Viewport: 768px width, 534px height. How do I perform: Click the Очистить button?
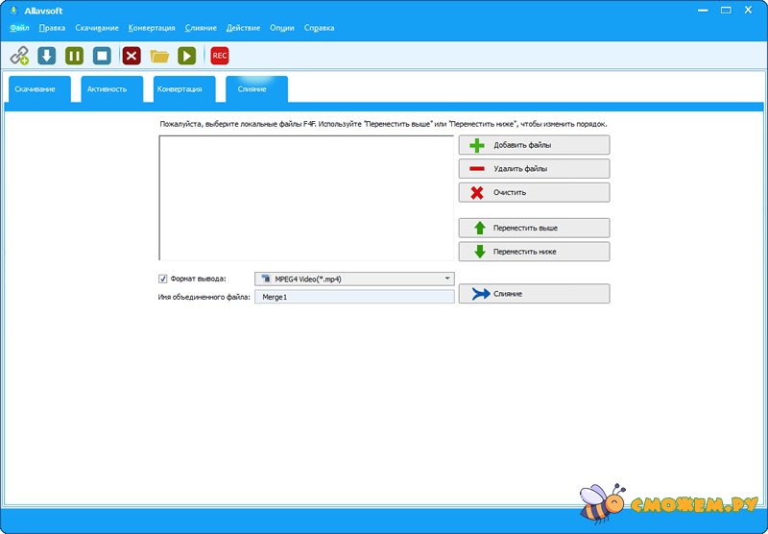(x=534, y=192)
